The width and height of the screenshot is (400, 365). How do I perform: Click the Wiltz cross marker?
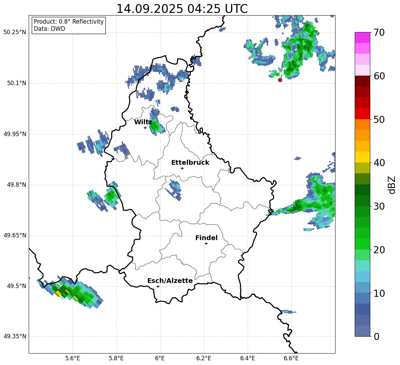(145, 128)
